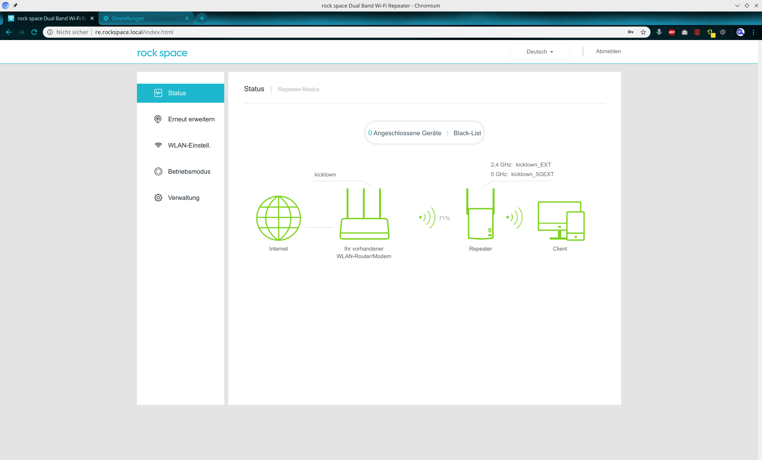Open the AdBlock Plus extension
Viewport: 762px width, 460px height.
pyautogui.click(x=672, y=32)
